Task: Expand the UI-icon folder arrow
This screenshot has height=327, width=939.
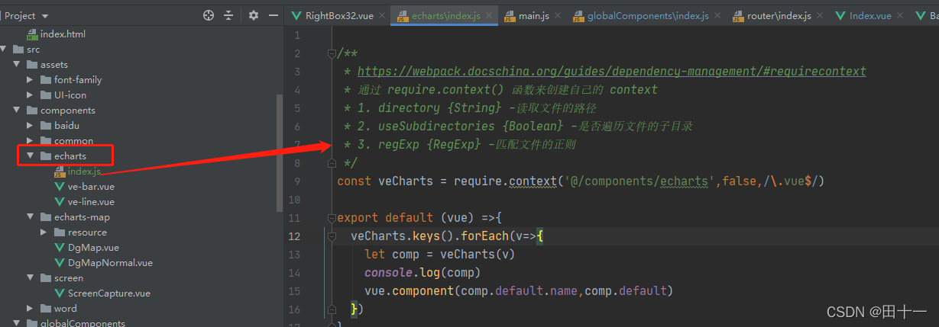Action: [x=30, y=95]
